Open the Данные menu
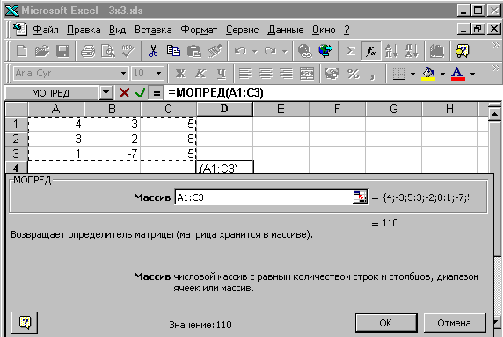503x337 pixels. pyautogui.click(x=286, y=30)
